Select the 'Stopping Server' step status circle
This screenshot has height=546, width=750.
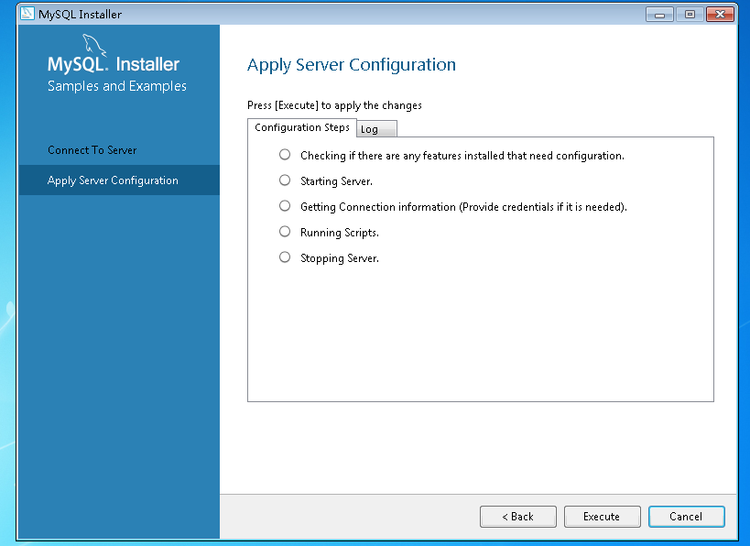coord(285,257)
